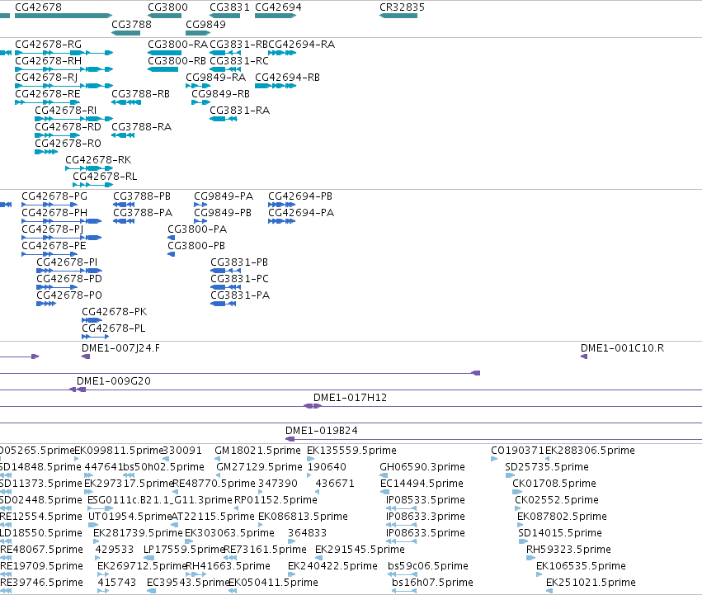Select EST 364833
This screenshot has height=595, width=702.
click(x=307, y=533)
